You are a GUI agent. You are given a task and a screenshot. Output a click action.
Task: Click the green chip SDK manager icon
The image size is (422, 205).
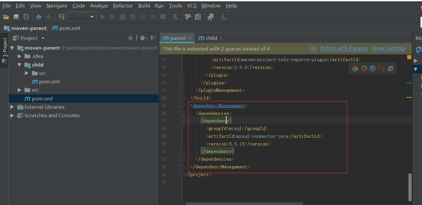point(210,17)
